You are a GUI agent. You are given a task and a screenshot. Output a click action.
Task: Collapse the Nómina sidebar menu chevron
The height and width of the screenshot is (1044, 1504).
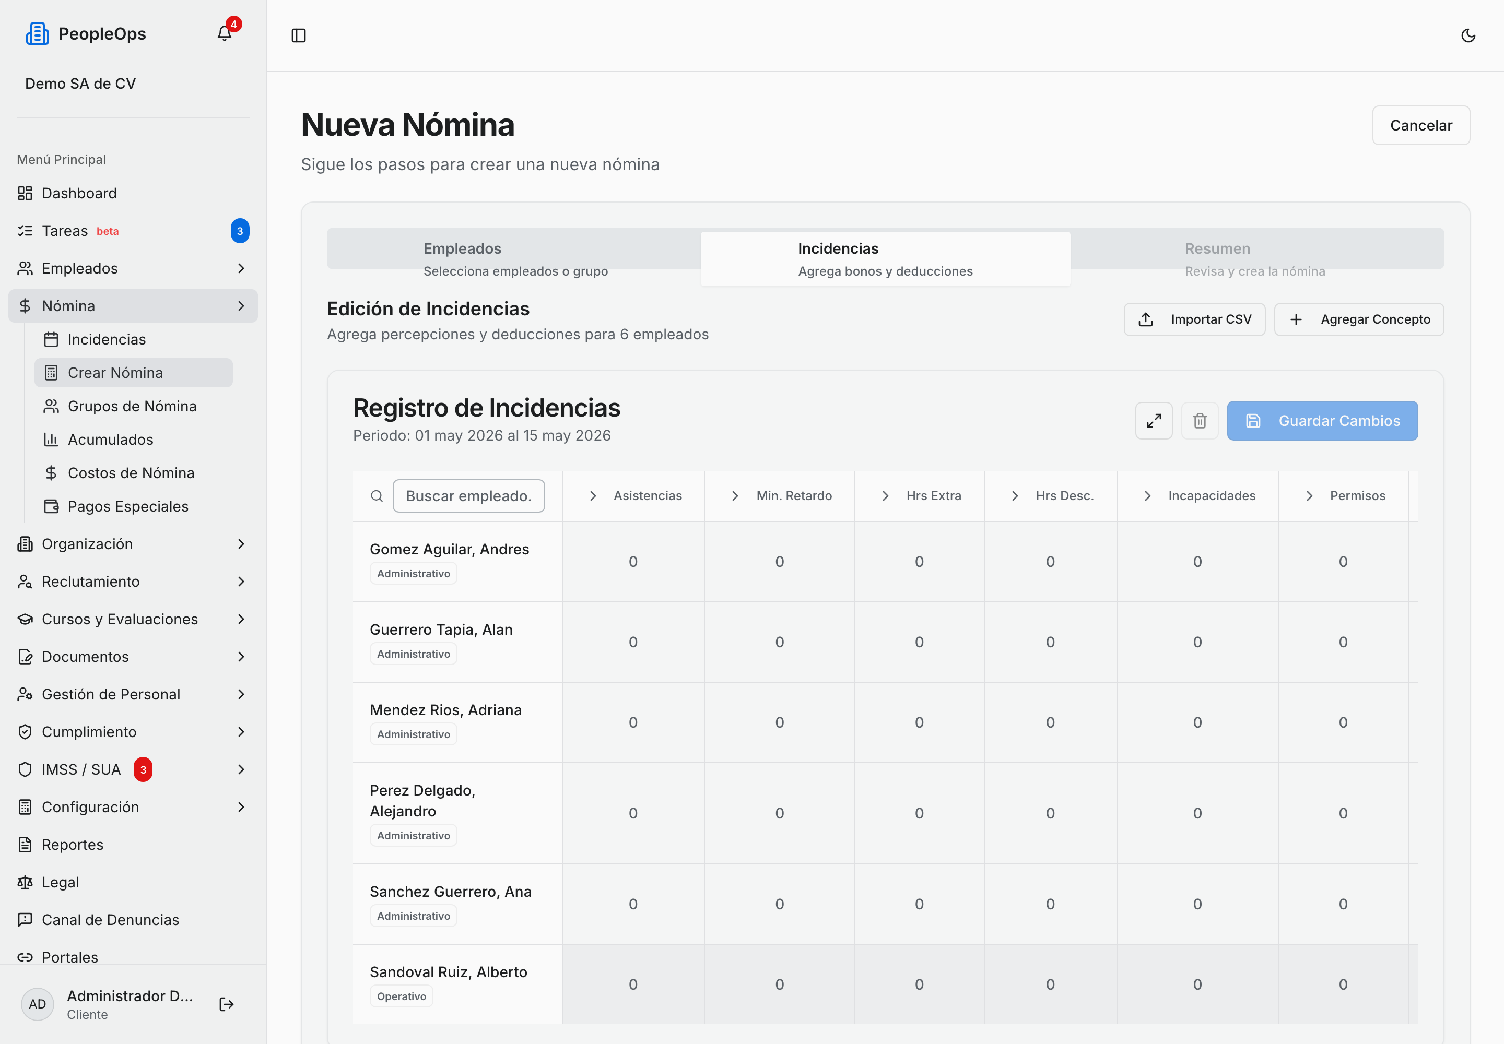coord(241,306)
